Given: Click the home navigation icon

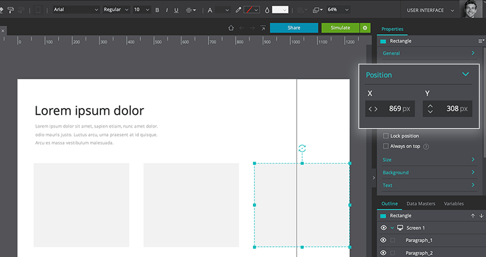Looking at the screenshot, I should [x=231, y=28].
